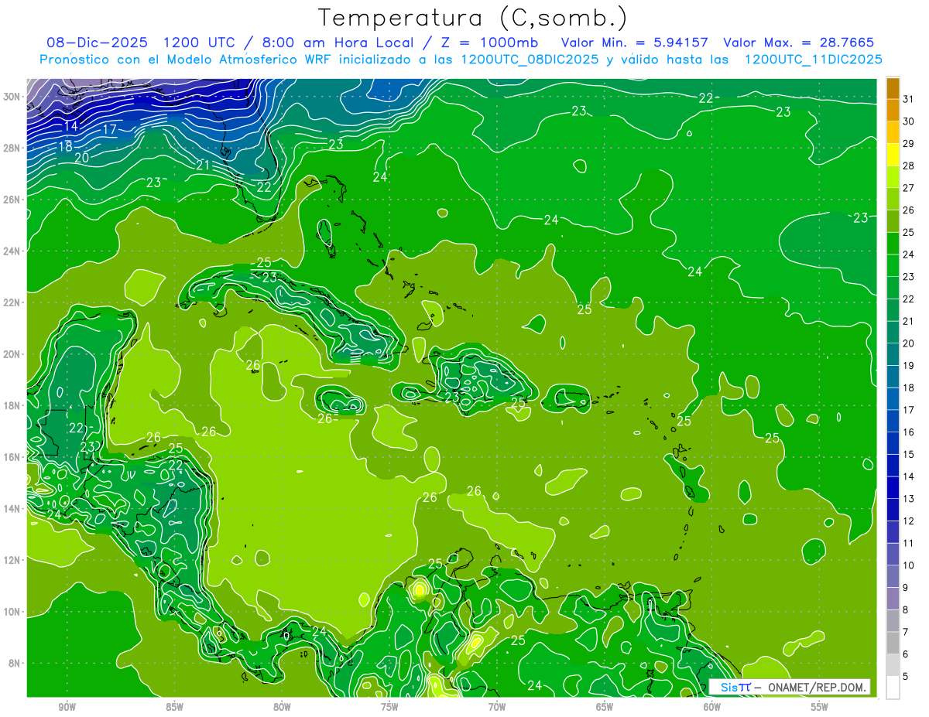Click the 75W longitude axis label
Screen dimensions: 929x717
tap(389, 707)
